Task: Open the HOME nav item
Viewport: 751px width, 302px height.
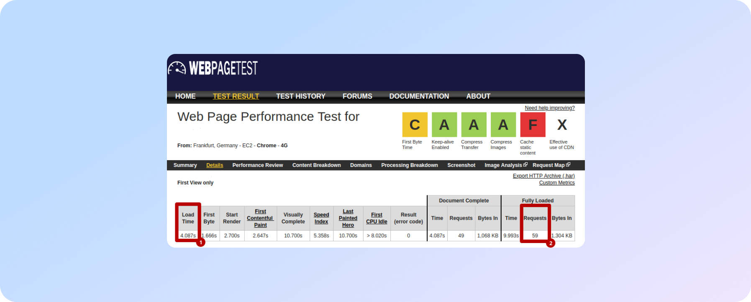Action: click(185, 96)
